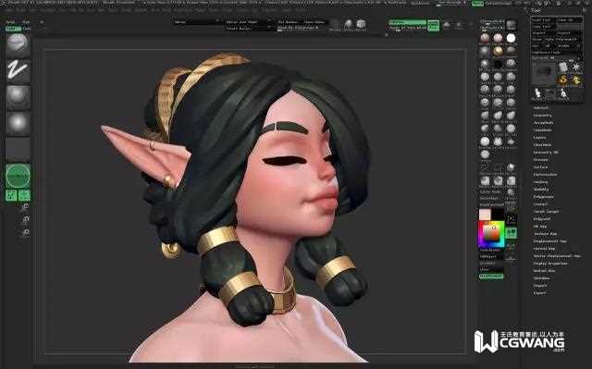
Task: Expand the Subtool subpalette
Action: 540,108
